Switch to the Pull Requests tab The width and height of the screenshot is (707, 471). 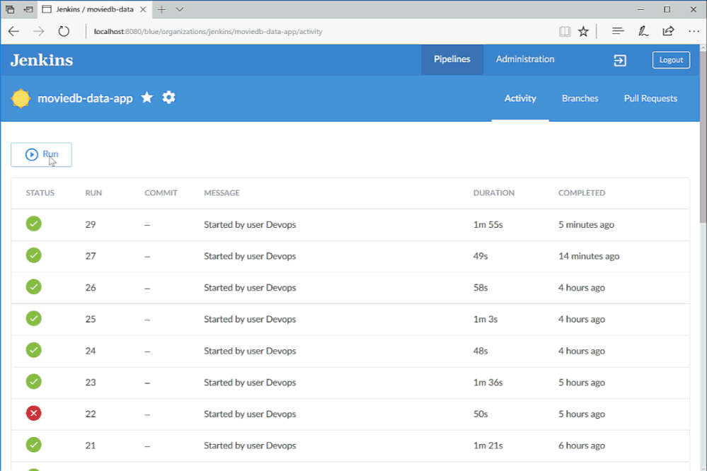click(650, 98)
